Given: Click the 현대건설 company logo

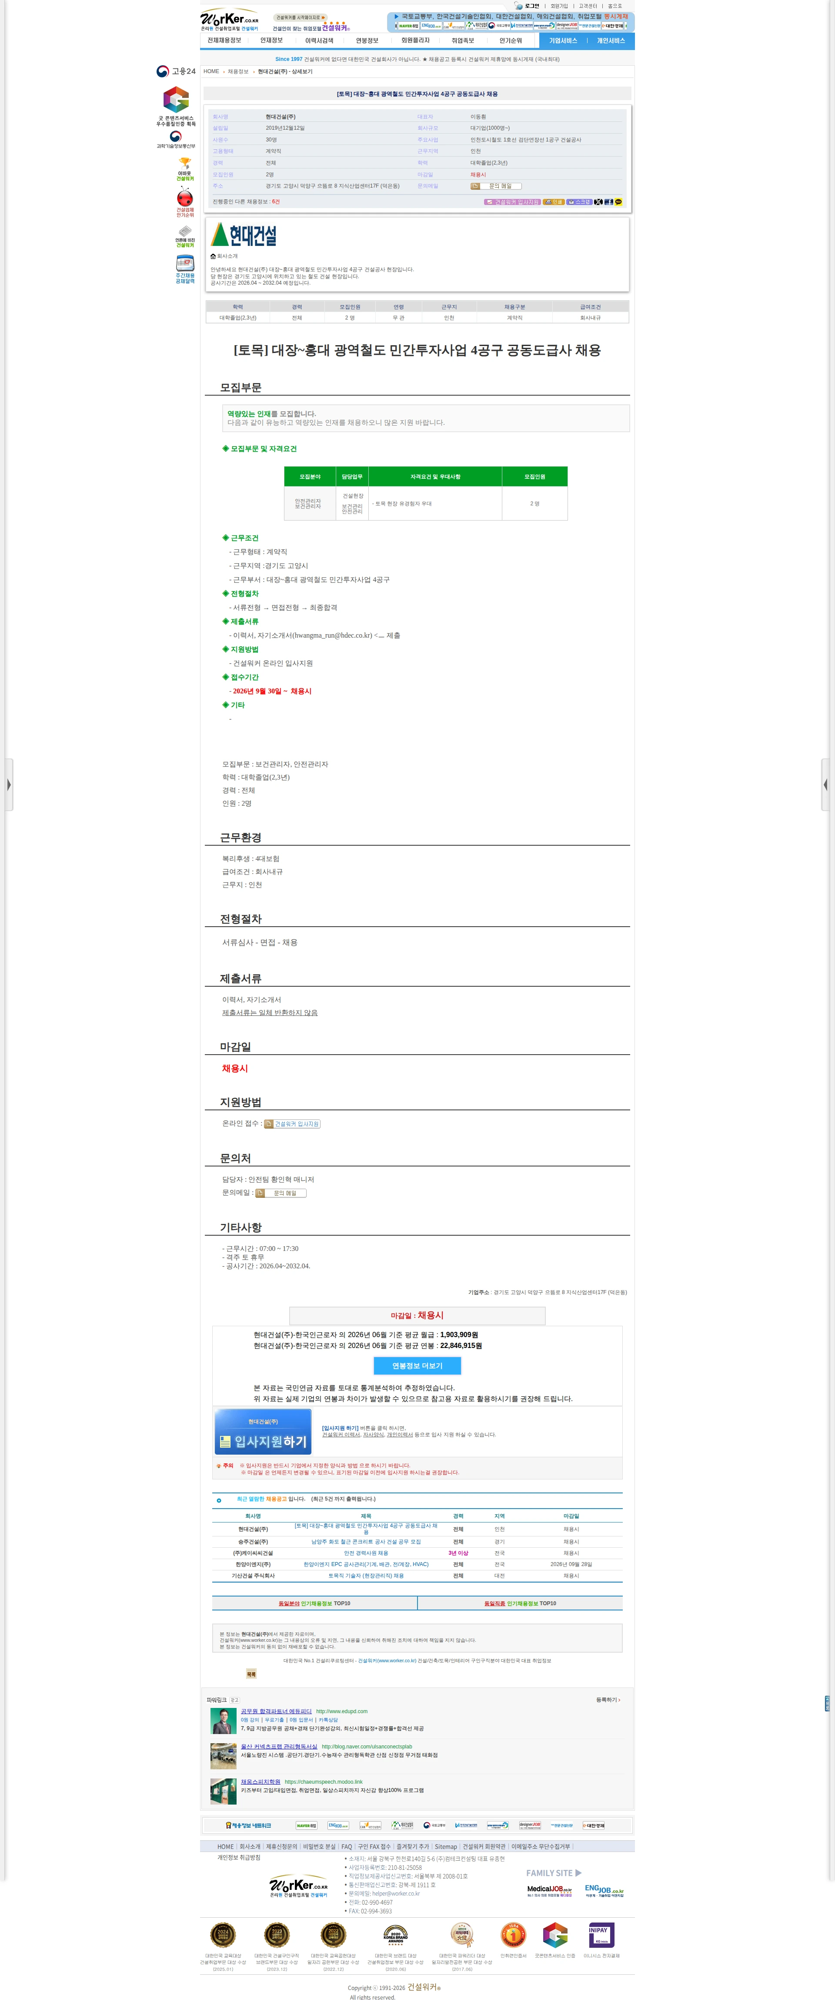Looking at the screenshot, I should click(x=244, y=235).
